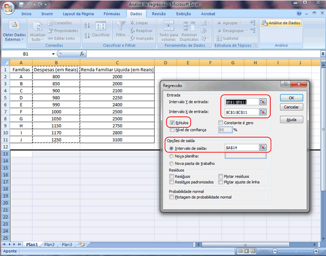Image resolution: width=326 pixels, height=256 pixels.
Task: Click the regression dialog help question icon
Action: [284, 85]
